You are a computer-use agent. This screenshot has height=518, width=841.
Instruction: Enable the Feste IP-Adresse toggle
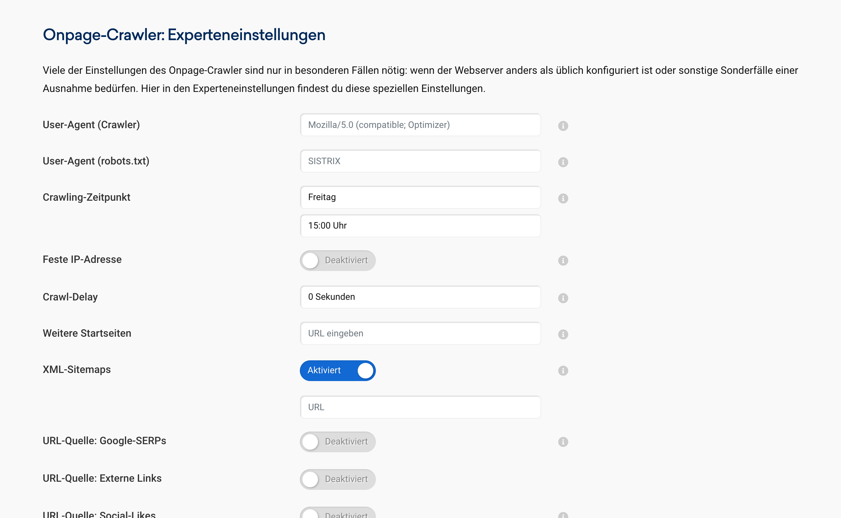point(337,261)
